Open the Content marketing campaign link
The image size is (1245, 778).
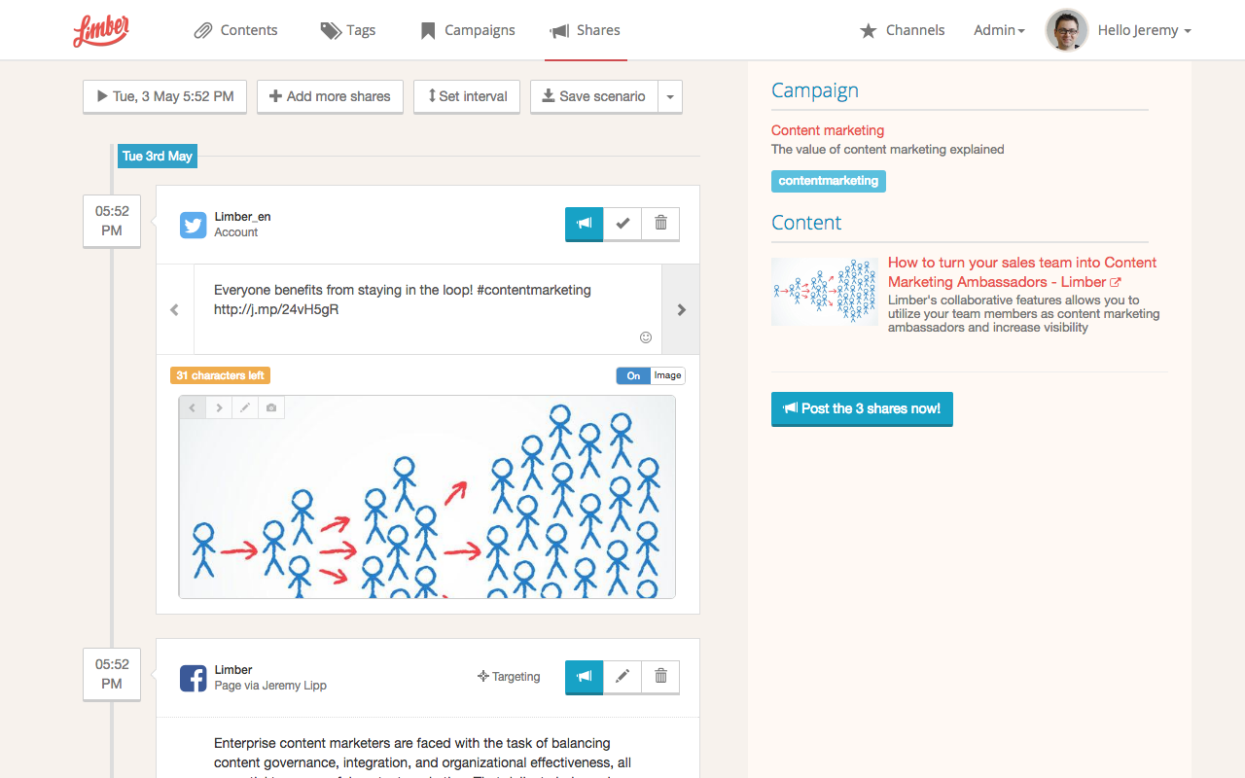tap(828, 130)
